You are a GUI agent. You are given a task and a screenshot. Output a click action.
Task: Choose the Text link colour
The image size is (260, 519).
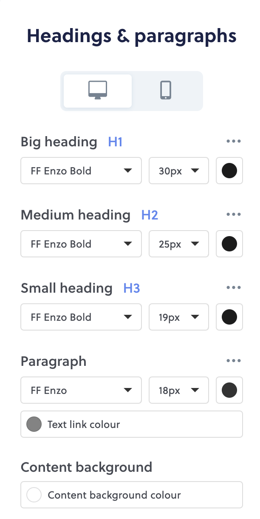tap(132, 424)
